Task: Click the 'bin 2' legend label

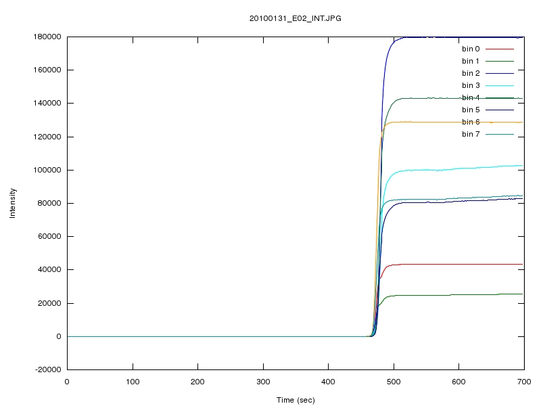Action: [471, 73]
